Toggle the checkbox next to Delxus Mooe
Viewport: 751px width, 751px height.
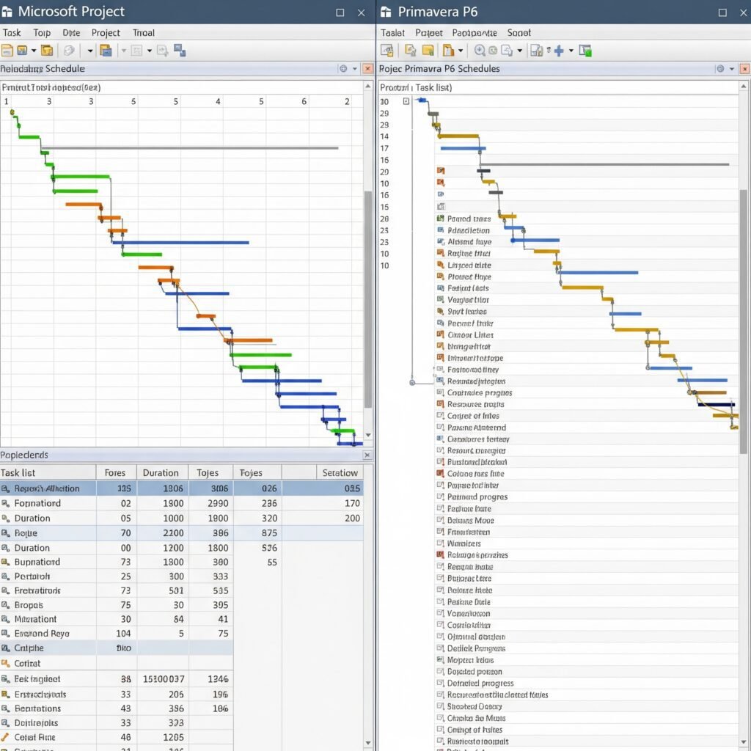click(x=441, y=520)
